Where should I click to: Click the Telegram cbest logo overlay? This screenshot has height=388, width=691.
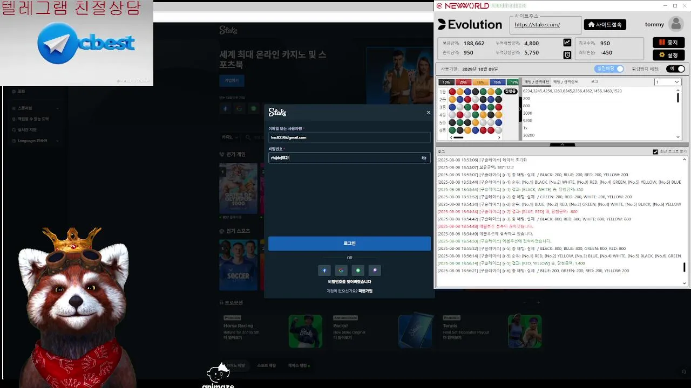pyautogui.click(x=86, y=43)
